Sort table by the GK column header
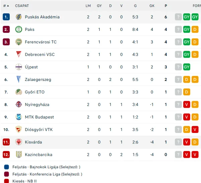This screenshot has height=183, width=201. [152, 6]
